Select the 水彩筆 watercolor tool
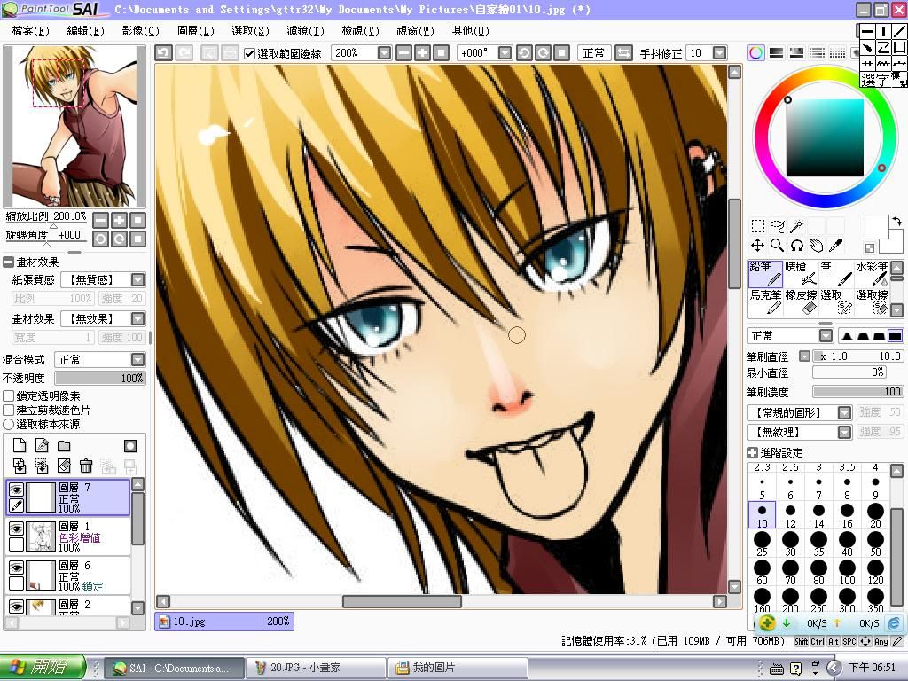Image resolution: width=908 pixels, height=681 pixels. pos(871,273)
